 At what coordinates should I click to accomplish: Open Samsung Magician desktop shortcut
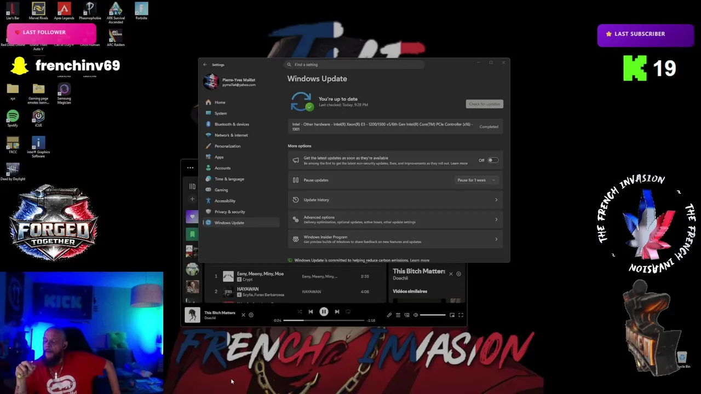[x=64, y=94]
